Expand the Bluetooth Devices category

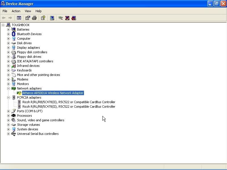point(8,34)
